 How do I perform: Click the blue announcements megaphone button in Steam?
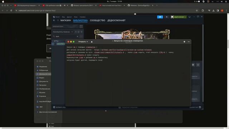tap(160, 17)
